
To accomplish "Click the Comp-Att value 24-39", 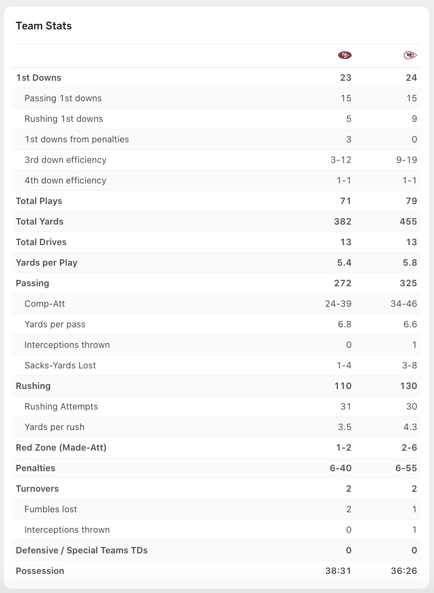I will (x=338, y=304).
